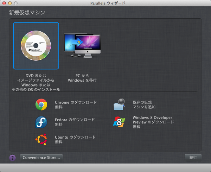Image resolution: width=211 pixels, height=172 pixels.
Task: Click 'Fedora のダウンロード' text
Action: tap(75, 120)
